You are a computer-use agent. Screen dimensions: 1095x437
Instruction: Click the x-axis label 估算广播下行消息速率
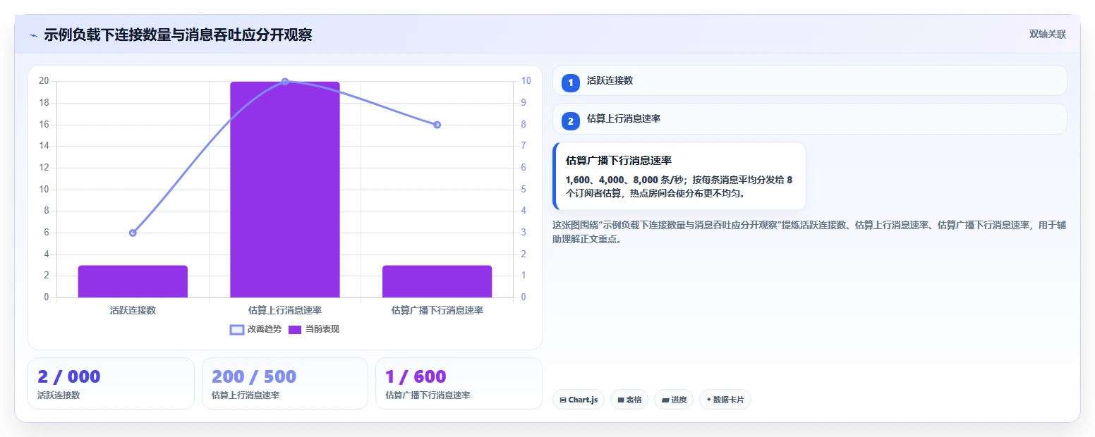437,310
